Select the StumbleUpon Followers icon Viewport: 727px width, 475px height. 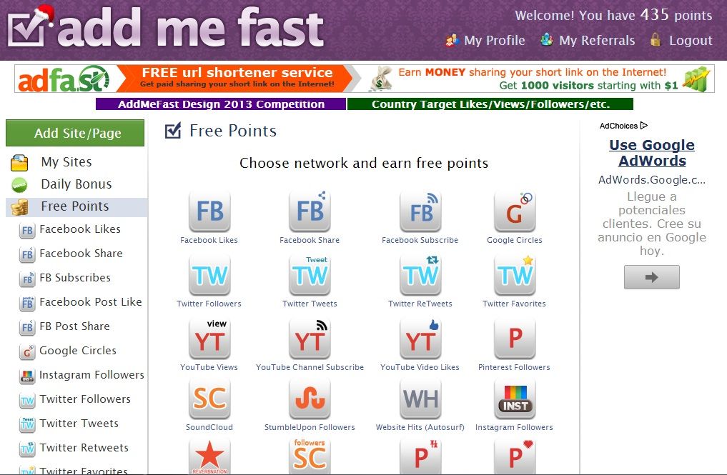click(310, 399)
